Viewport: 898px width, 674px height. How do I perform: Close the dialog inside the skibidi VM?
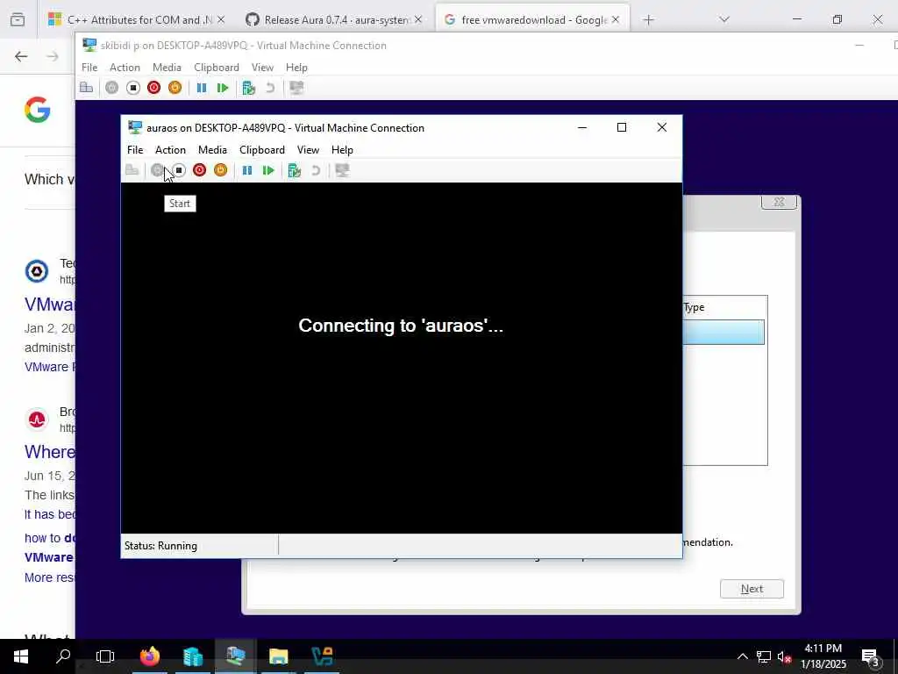(779, 202)
